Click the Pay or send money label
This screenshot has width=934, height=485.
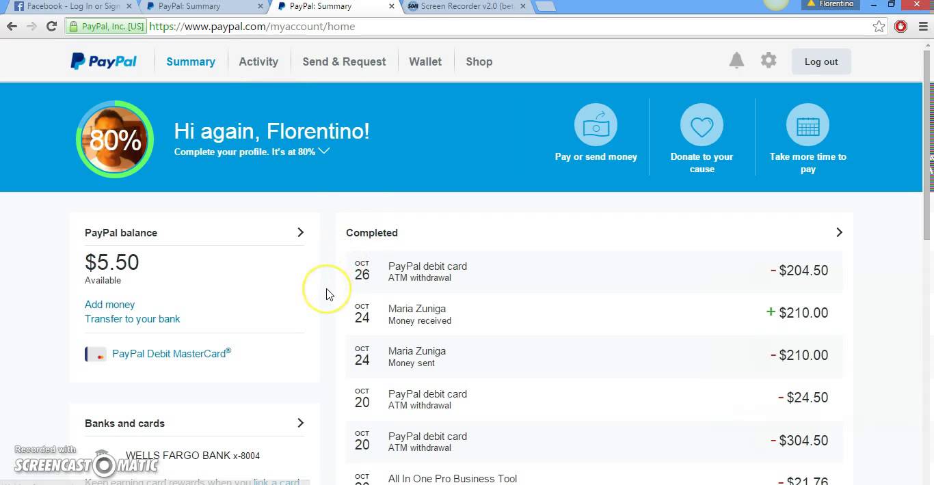[596, 156]
